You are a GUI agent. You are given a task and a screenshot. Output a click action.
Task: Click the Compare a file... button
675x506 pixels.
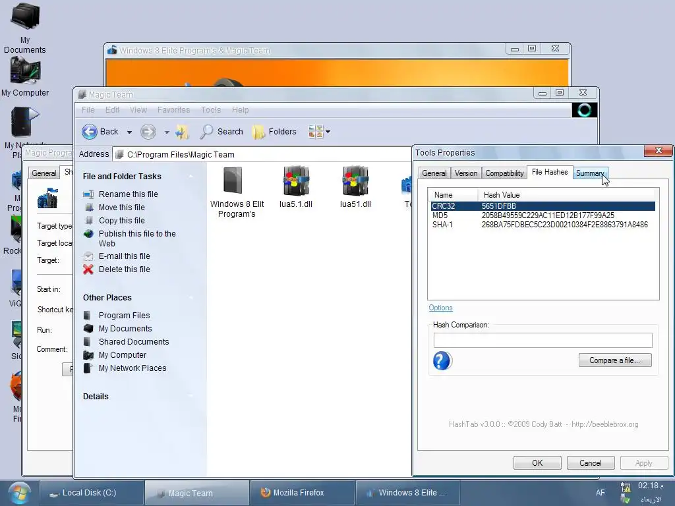pos(615,360)
